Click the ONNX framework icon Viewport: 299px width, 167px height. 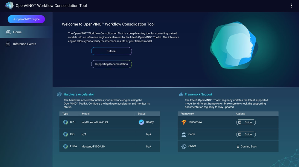click(184, 146)
